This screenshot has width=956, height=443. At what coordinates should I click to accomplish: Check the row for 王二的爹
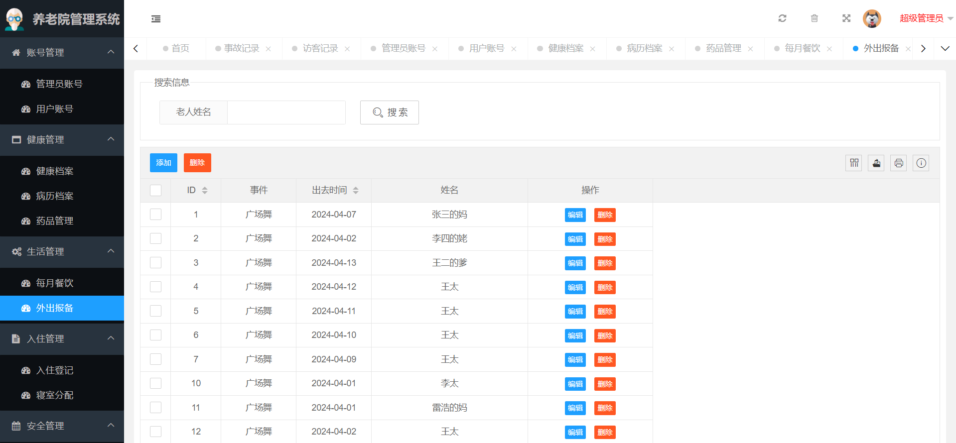pyautogui.click(x=156, y=262)
